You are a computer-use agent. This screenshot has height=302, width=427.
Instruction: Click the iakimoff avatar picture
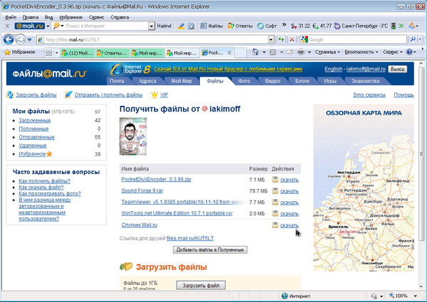tap(133, 136)
